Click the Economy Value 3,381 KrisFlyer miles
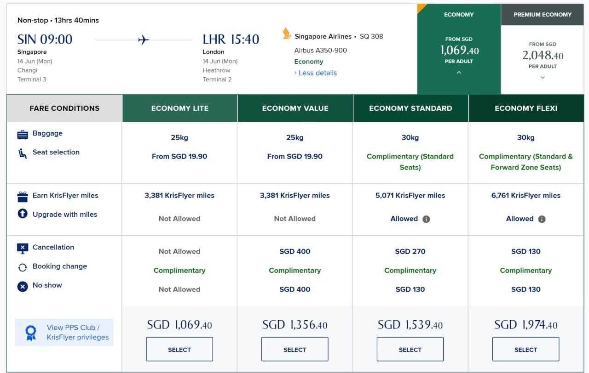This screenshot has height=373, width=589. [295, 195]
